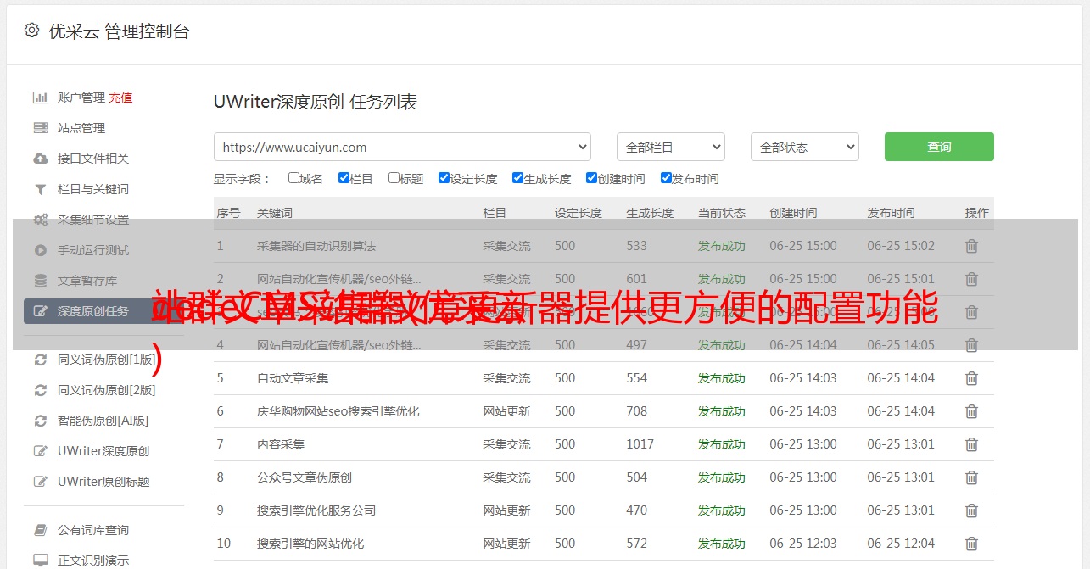Click 网站更新 column cell in row 9
The image size is (1090, 569).
507,510
